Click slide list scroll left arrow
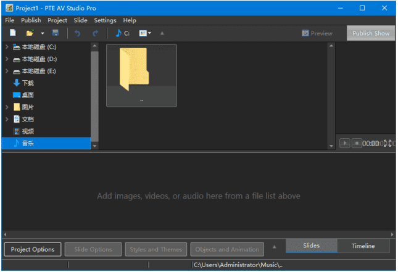The width and height of the screenshot is (398, 272). pos(5,234)
